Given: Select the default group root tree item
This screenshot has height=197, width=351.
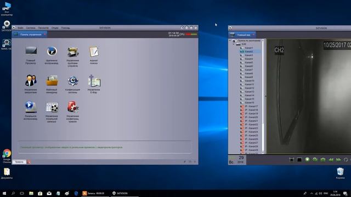Looking at the screenshot, I should click(x=249, y=40).
